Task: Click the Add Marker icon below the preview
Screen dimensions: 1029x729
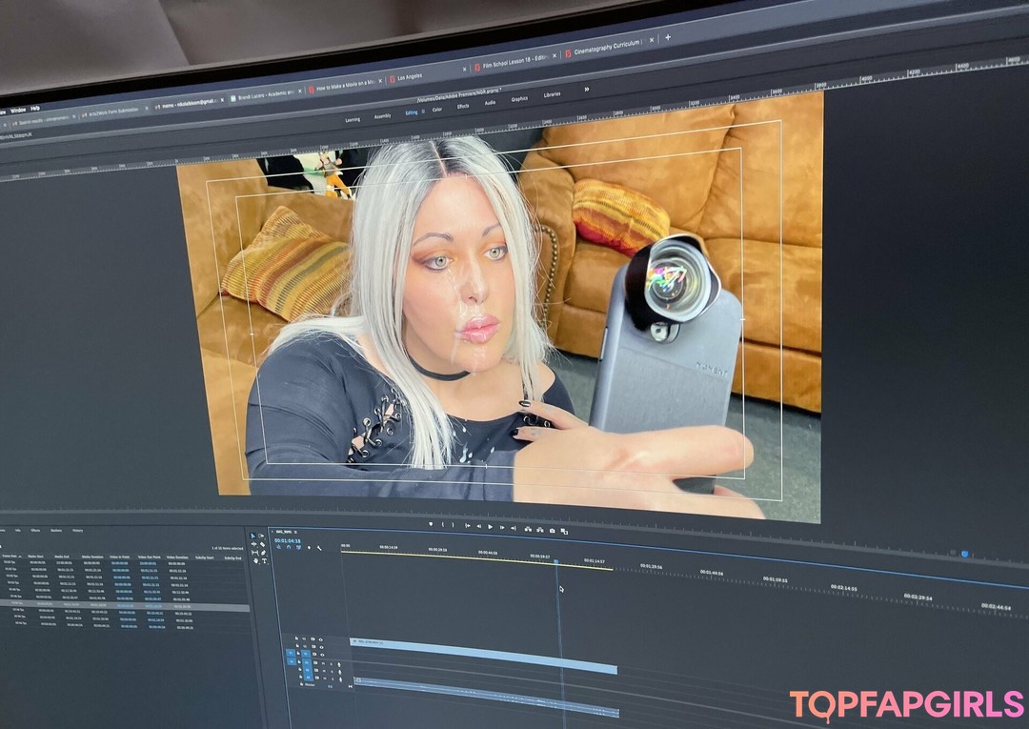Action: coord(430,524)
